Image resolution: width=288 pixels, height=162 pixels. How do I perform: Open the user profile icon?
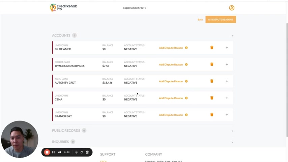(232, 8)
